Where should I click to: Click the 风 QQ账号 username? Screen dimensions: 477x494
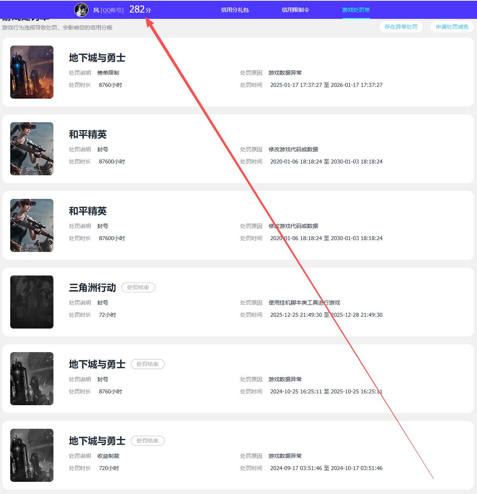108,10
